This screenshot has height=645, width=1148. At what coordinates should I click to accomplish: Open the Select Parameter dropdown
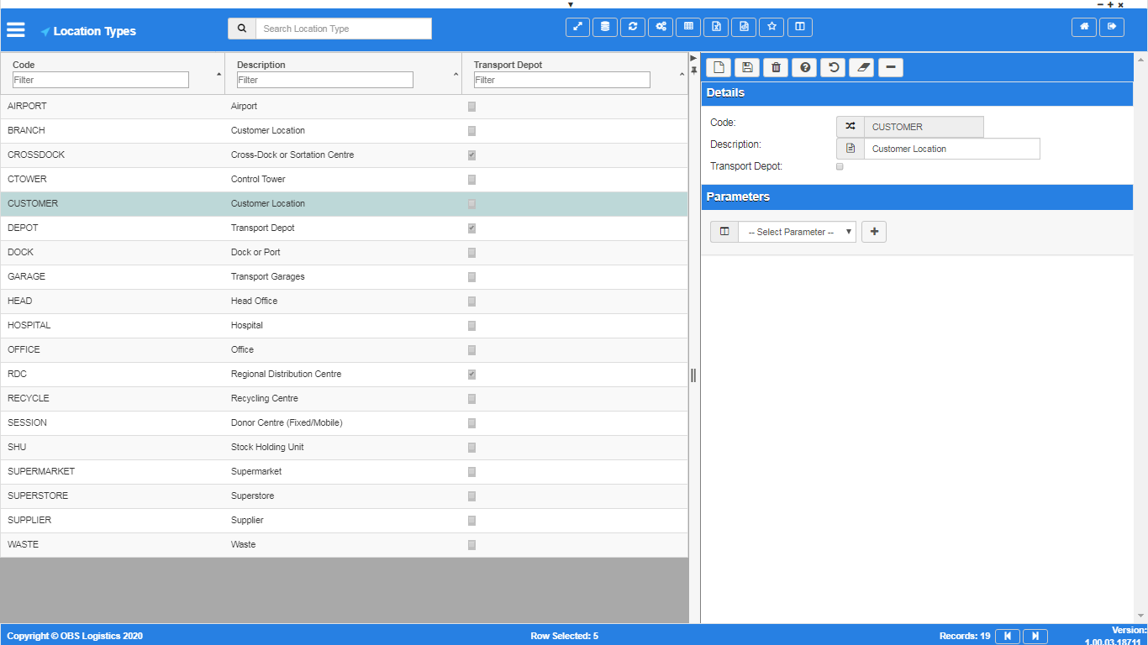(x=797, y=232)
